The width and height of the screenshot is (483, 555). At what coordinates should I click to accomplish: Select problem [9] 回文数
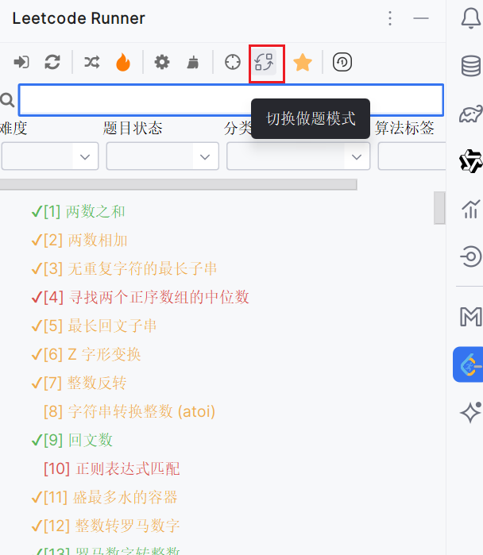click(x=71, y=441)
